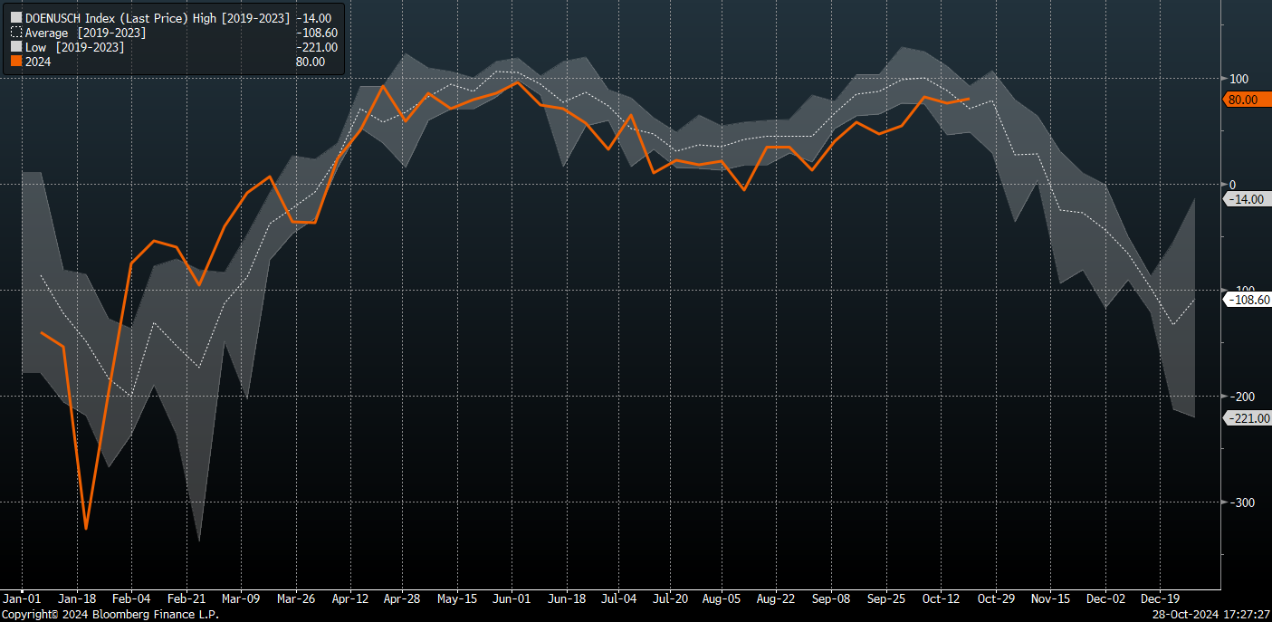Click legend value -14.00 for High

[x=313, y=18]
